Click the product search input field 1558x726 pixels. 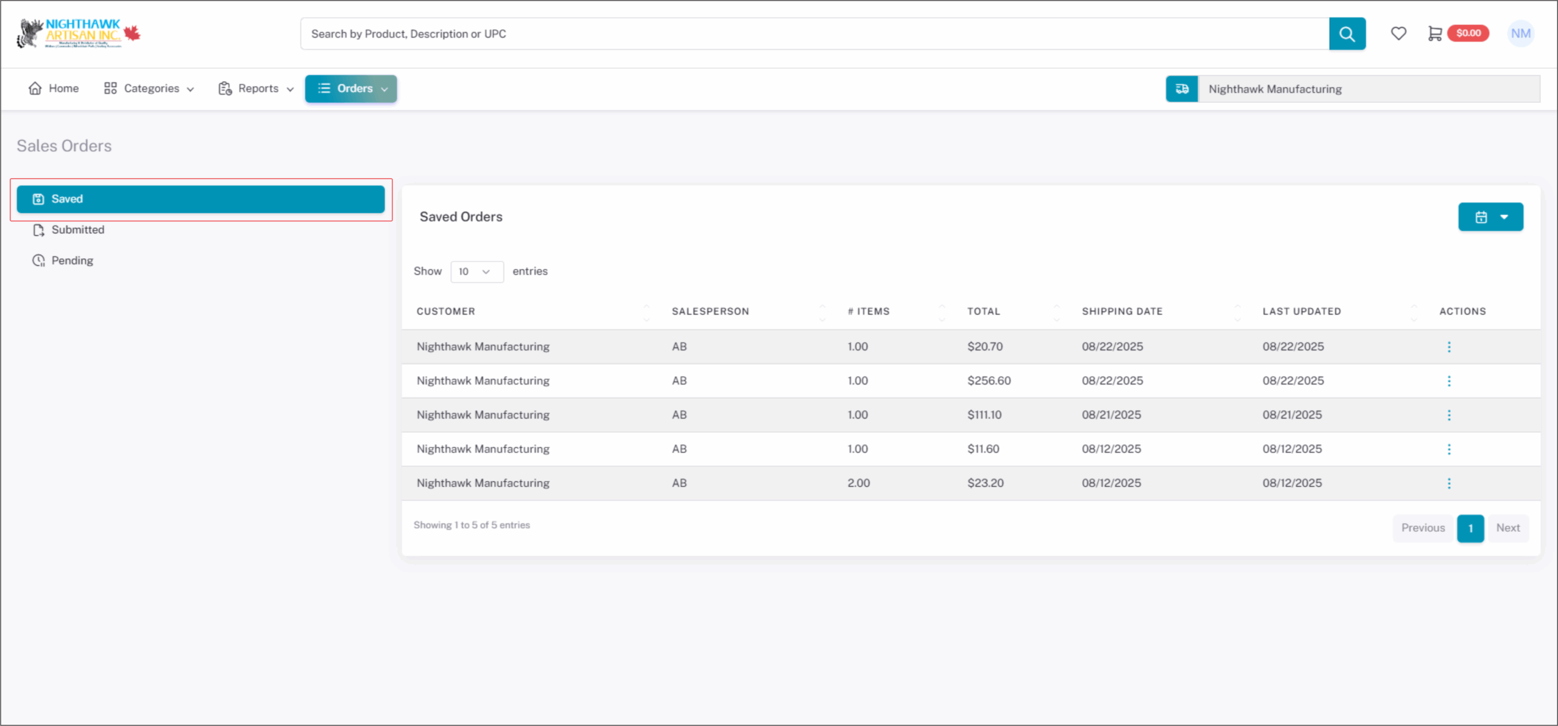(814, 33)
